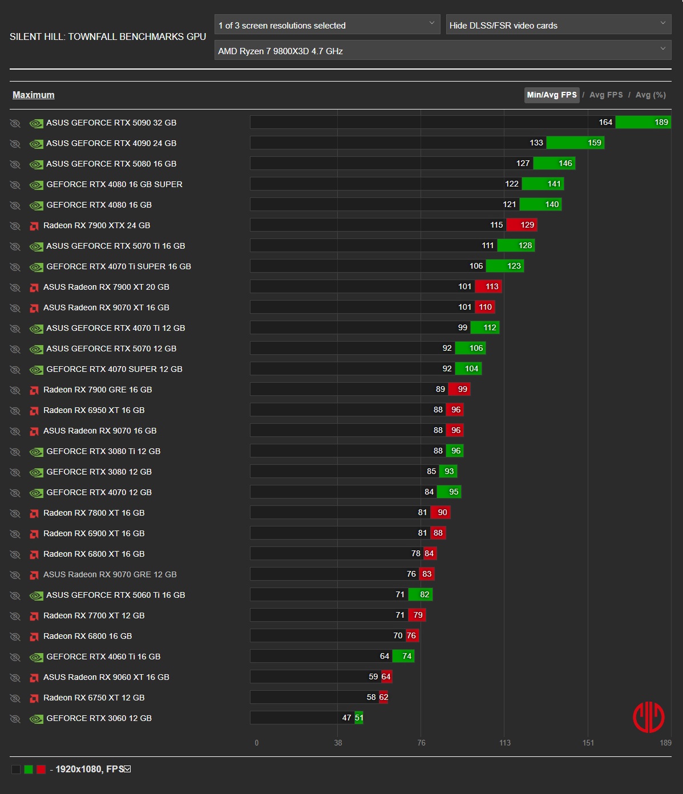
Task: Switch to Avg FPS view
Action: point(606,95)
